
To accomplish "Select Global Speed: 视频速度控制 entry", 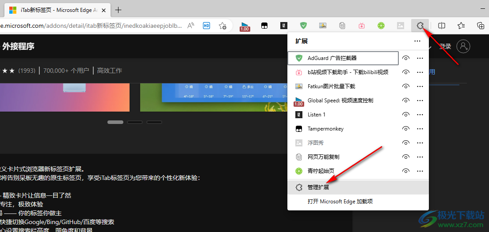I will pos(343,101).
